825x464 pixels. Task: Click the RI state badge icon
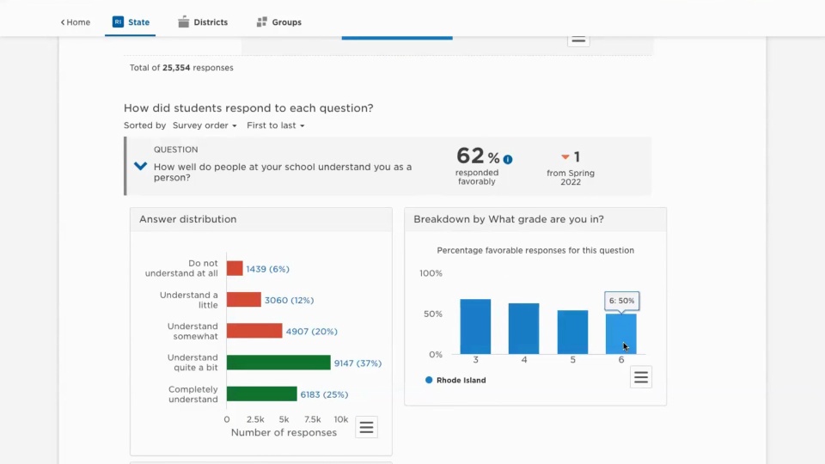coord(118,21)
